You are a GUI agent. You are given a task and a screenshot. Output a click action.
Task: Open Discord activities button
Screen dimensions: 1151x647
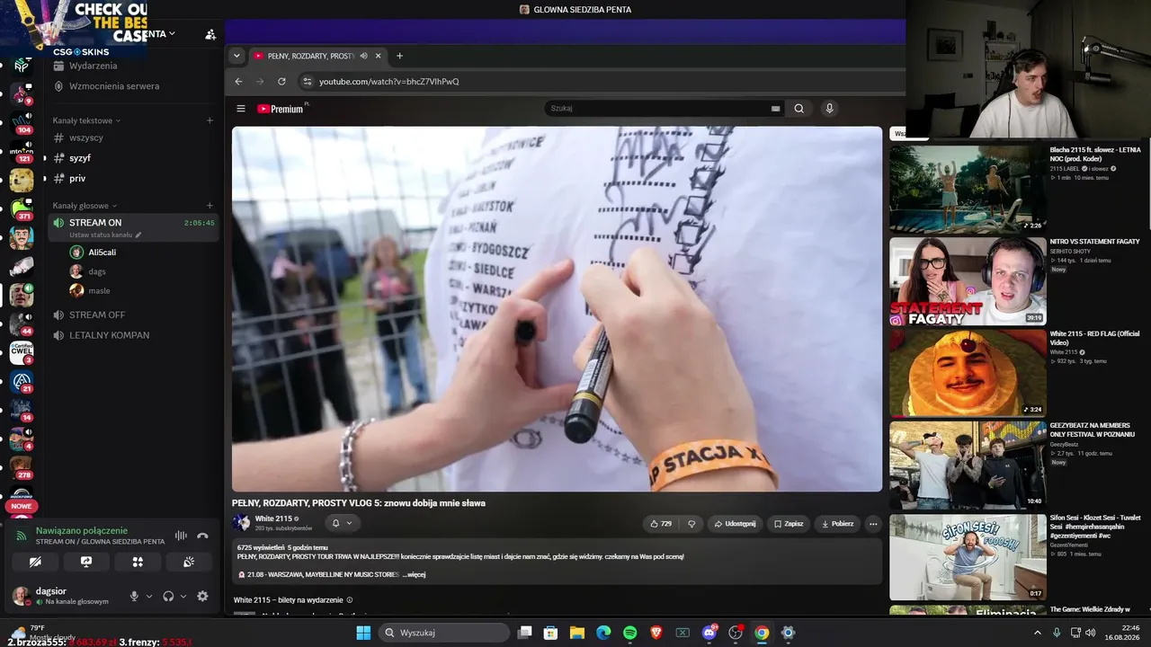138,562
